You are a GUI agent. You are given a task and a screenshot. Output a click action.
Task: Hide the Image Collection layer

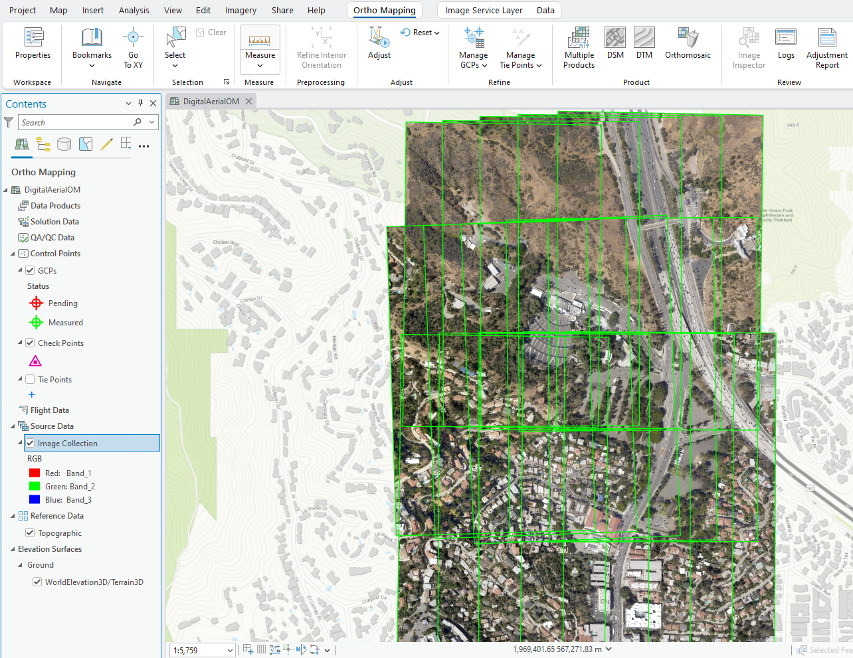[x=30, y=443]
